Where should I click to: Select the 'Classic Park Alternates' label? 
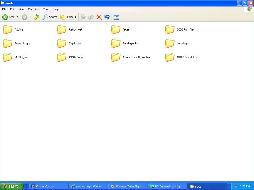[x=136, y=57]
